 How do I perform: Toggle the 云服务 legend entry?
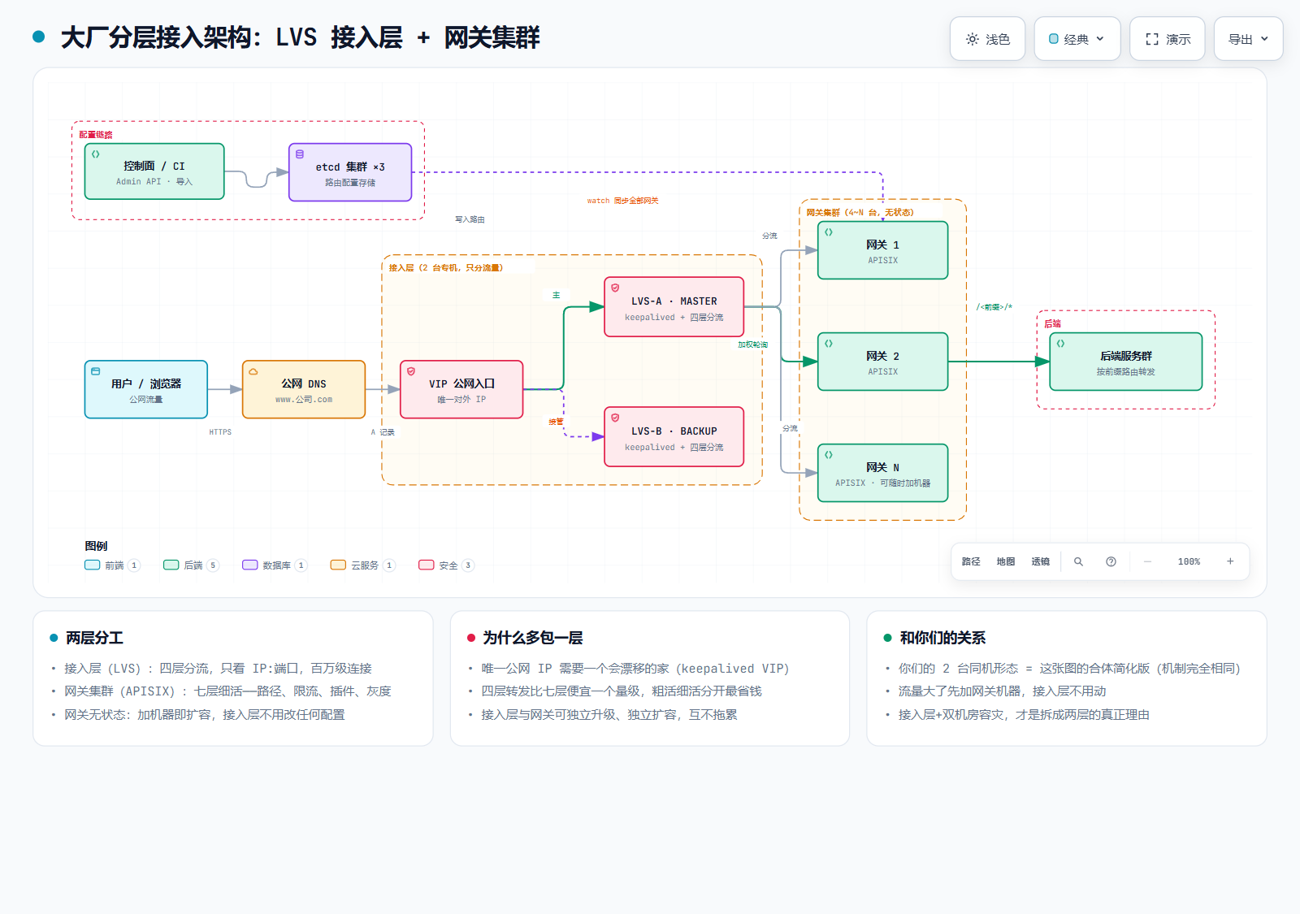[363, 565]
